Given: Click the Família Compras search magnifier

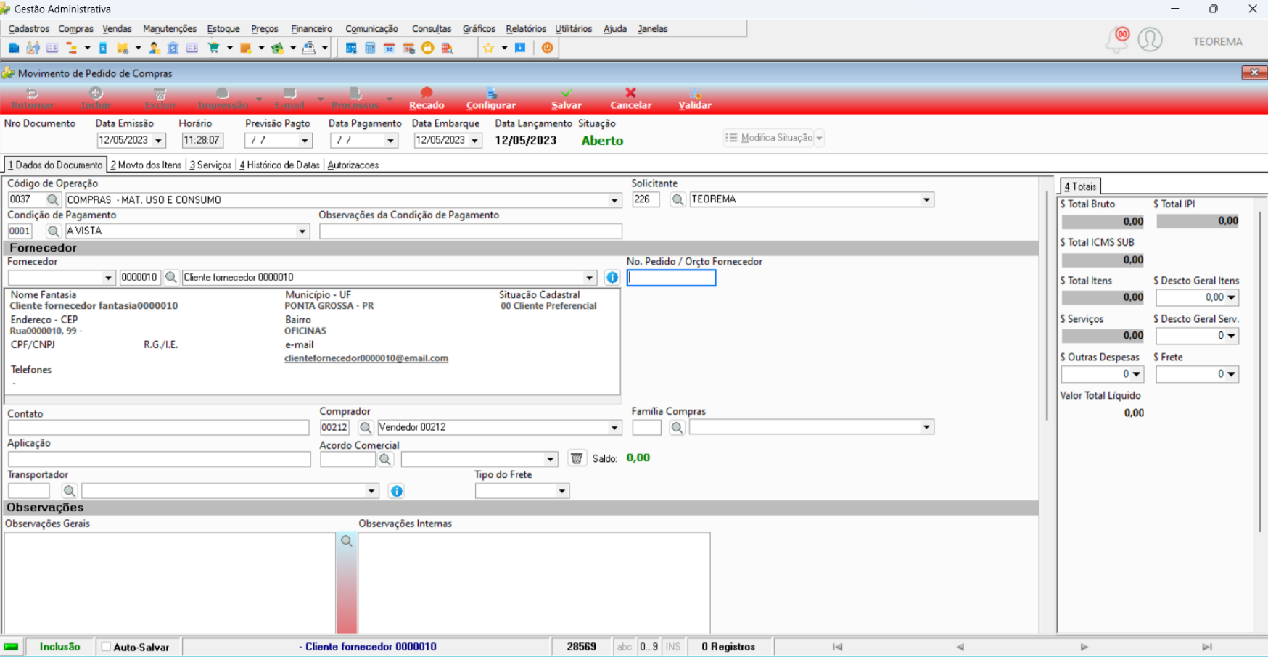Looking at the screenshot, I should [677, 428].
